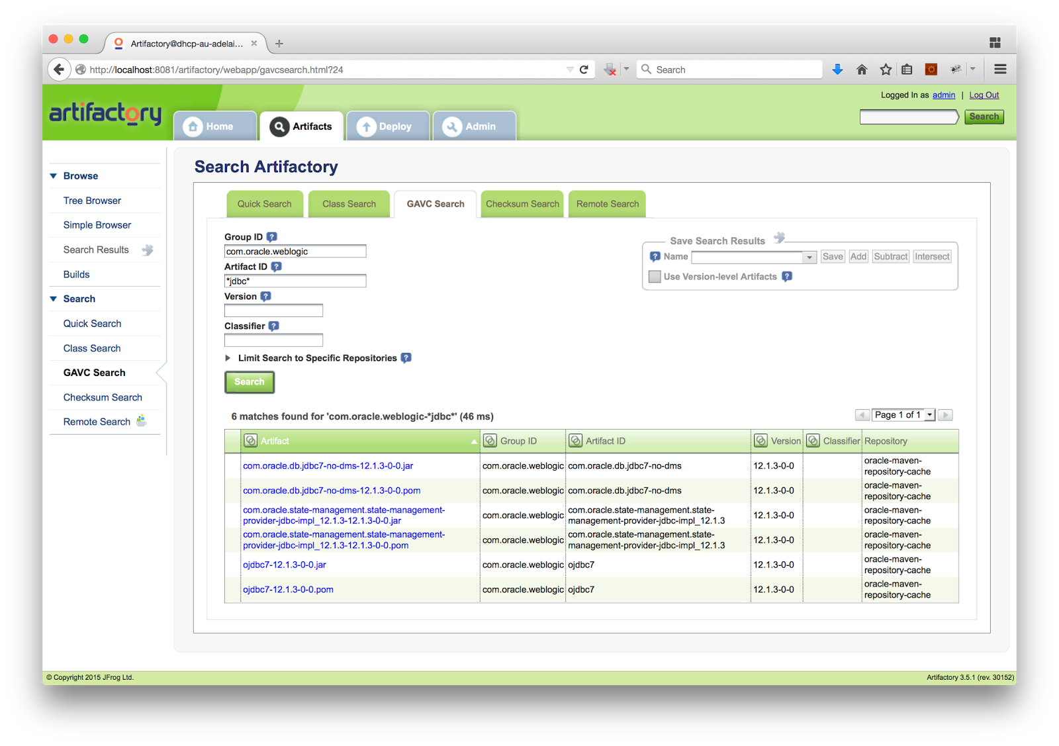
Task: Open Tree Browser in the sidebar
Action: [x=92, y=201]
